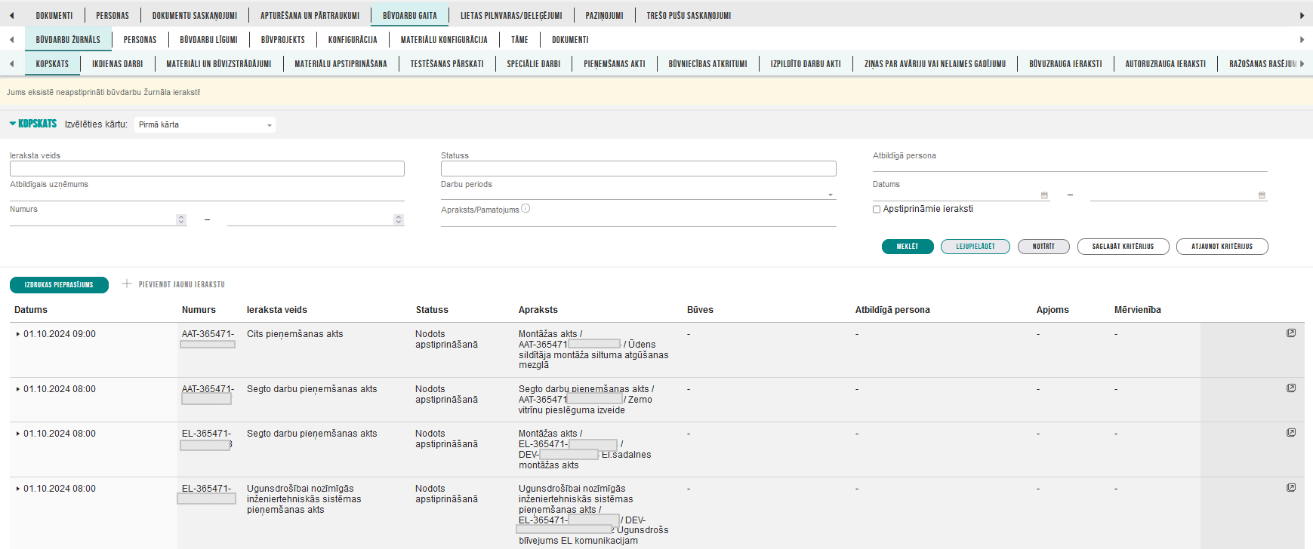The width and height of the screenshot is (1313, 549).
Task: Click the Meklēt search button
Action: 908,247
